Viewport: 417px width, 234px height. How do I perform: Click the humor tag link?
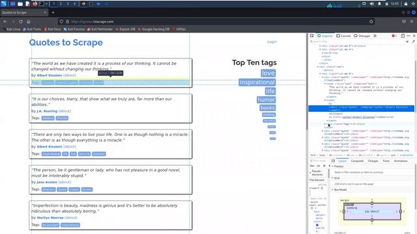click(266, 99)
